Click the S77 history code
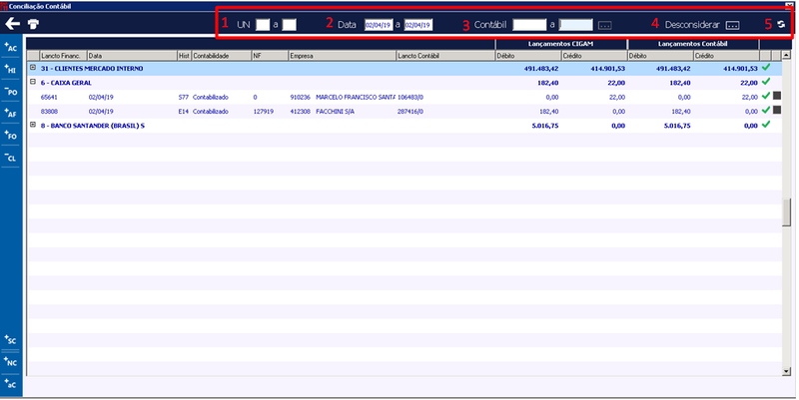Viewport: 799px width, 400px height. [x=184, y=97]
